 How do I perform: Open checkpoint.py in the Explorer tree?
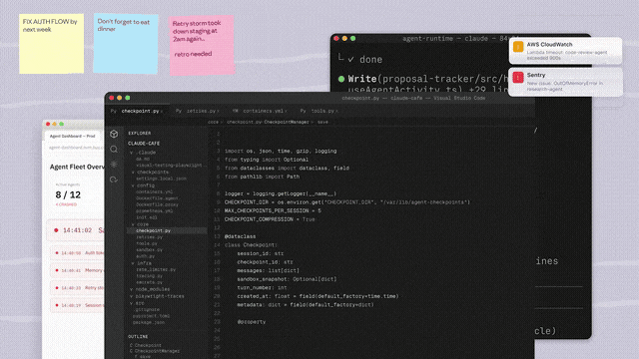pyautogui.click(x=167, y=230)
